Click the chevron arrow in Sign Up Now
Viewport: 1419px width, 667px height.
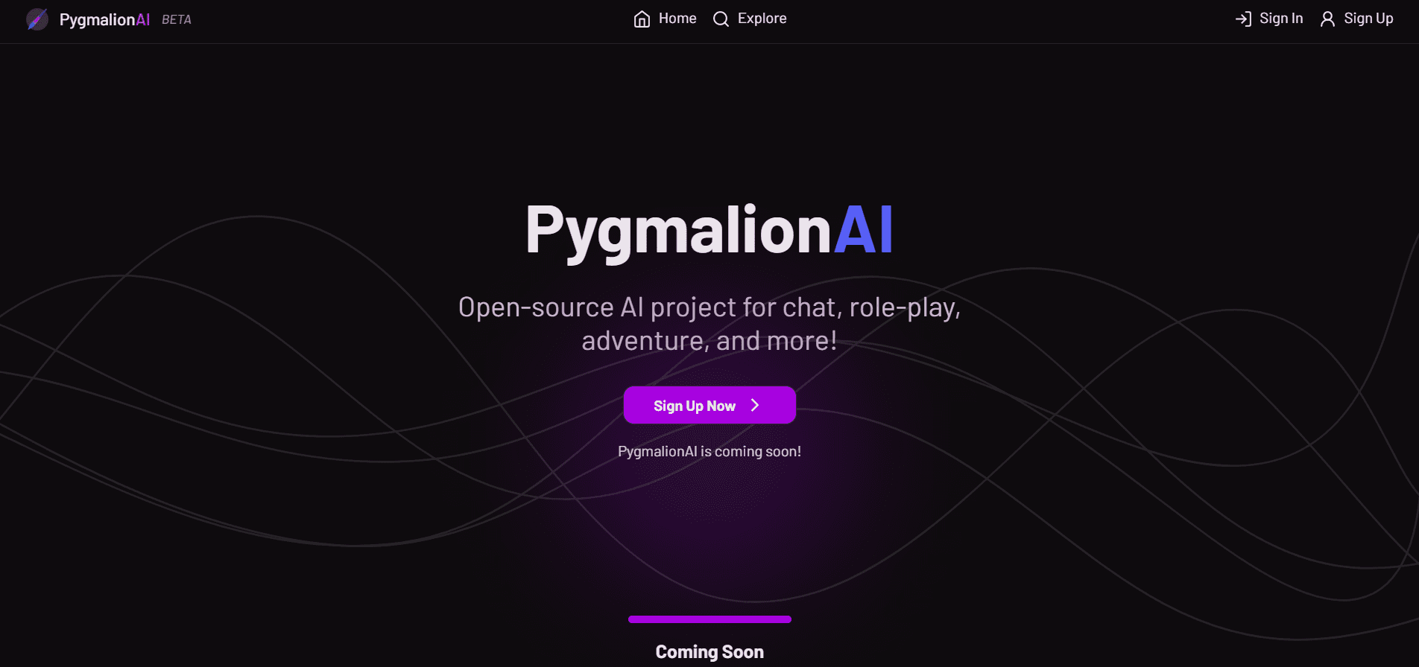pos(755,405)
